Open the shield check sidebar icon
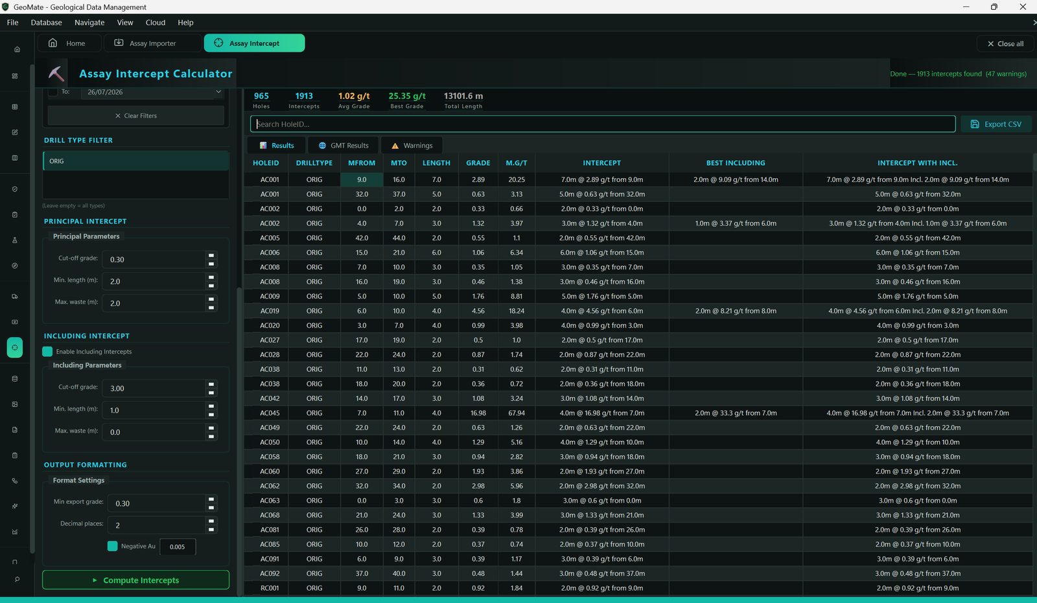This screenshot has width=1037, height=603. click(x=15, y=189)
